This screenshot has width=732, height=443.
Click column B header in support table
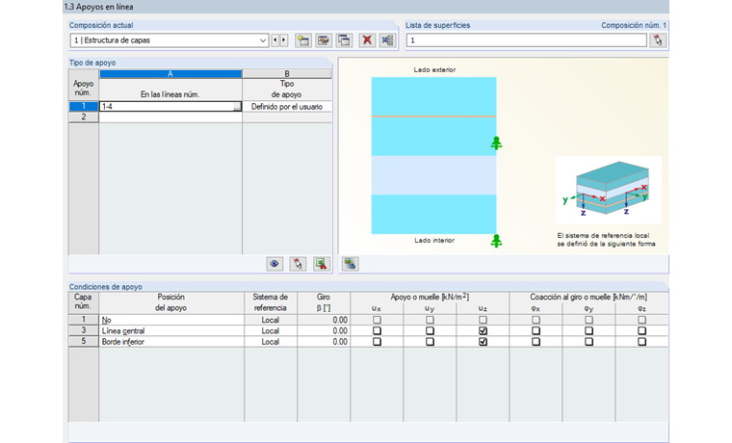click(x=287, y=74)
